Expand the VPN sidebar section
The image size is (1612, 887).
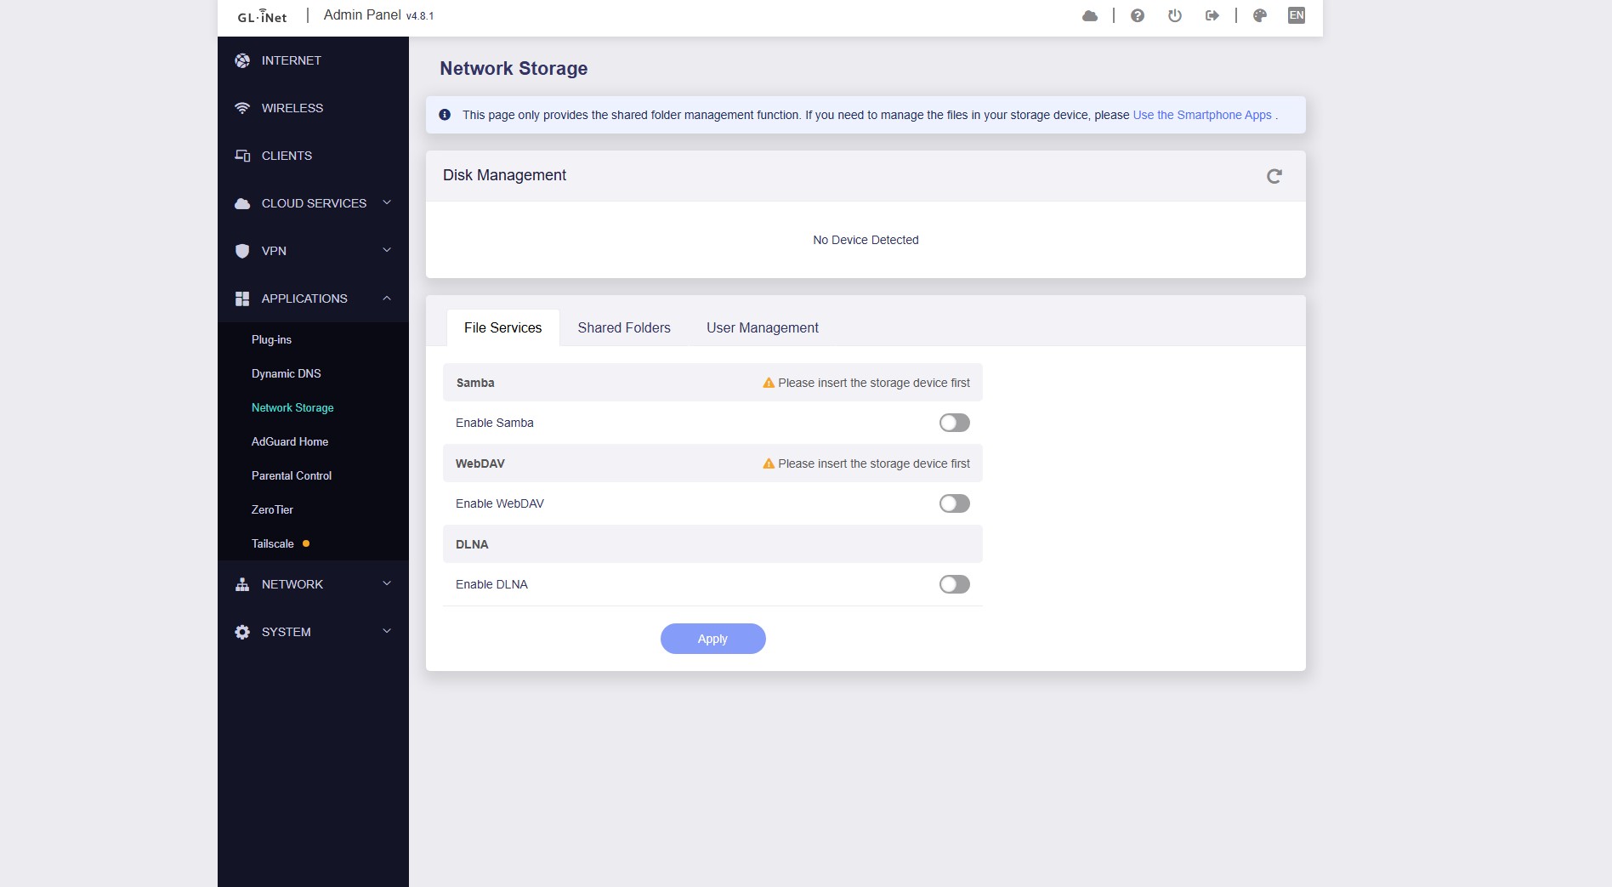pos(313,251)
